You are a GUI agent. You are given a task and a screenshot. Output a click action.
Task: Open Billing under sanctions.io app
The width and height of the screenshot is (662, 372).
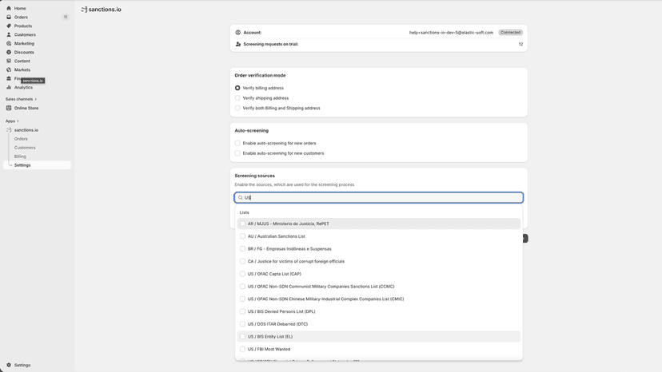(20, 156)
